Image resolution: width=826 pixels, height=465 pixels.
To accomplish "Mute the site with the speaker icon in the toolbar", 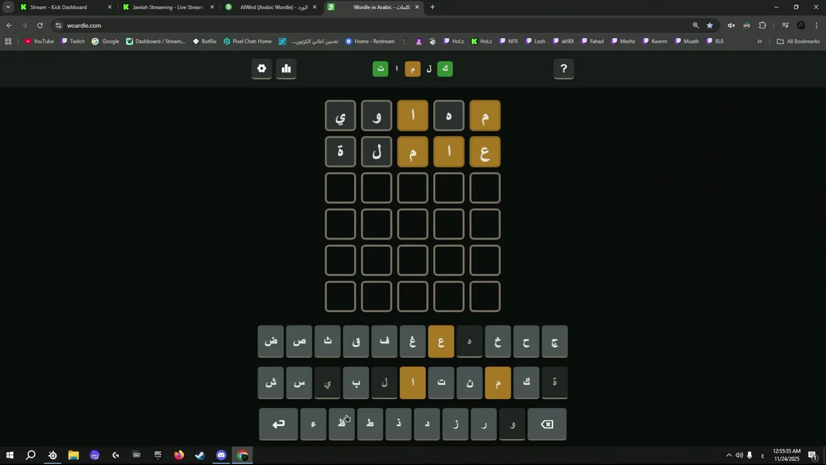I will (731, 25).
